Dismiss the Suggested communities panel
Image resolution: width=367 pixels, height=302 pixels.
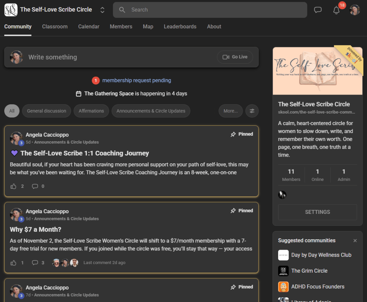tap(355, 241)
